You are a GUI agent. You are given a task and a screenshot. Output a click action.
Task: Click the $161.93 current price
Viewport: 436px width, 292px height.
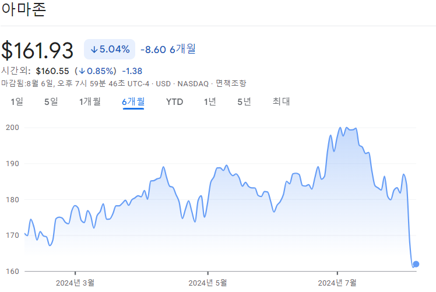[x=37, y=50]
